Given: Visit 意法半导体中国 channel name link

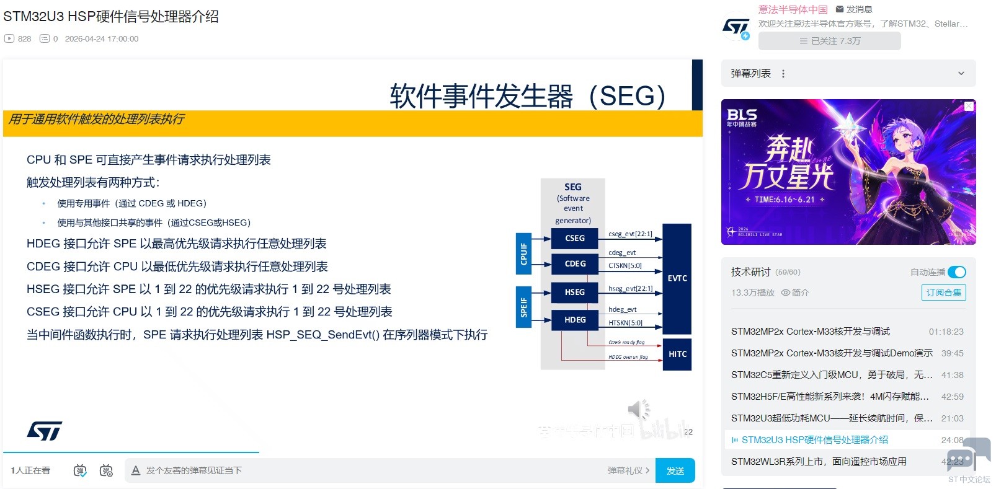Looking at the screenshot, I should [793, 9].
